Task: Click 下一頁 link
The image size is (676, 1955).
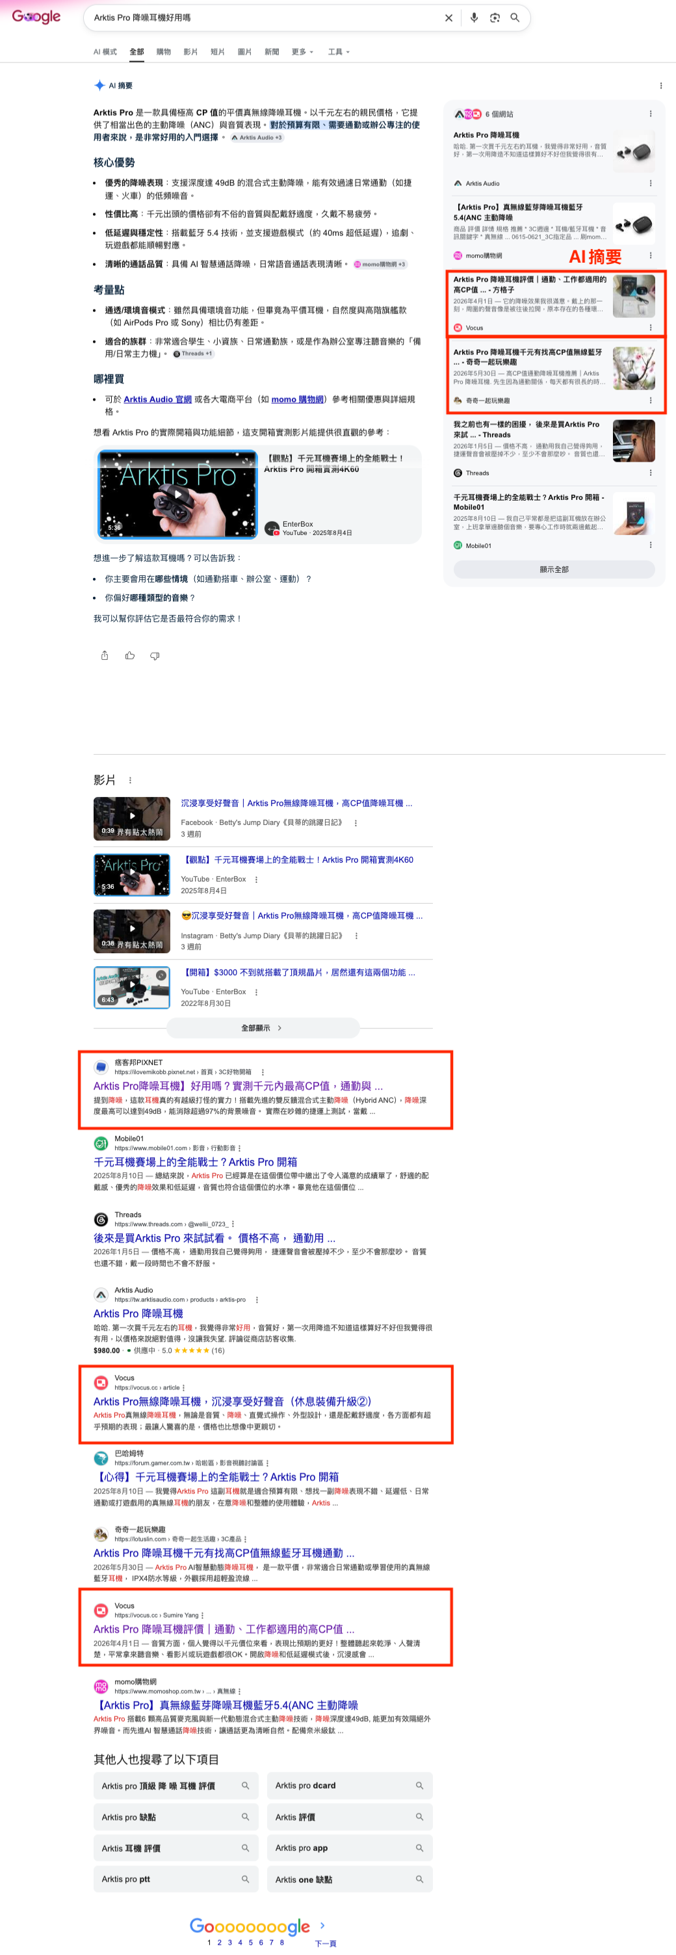Action: 326,1943
